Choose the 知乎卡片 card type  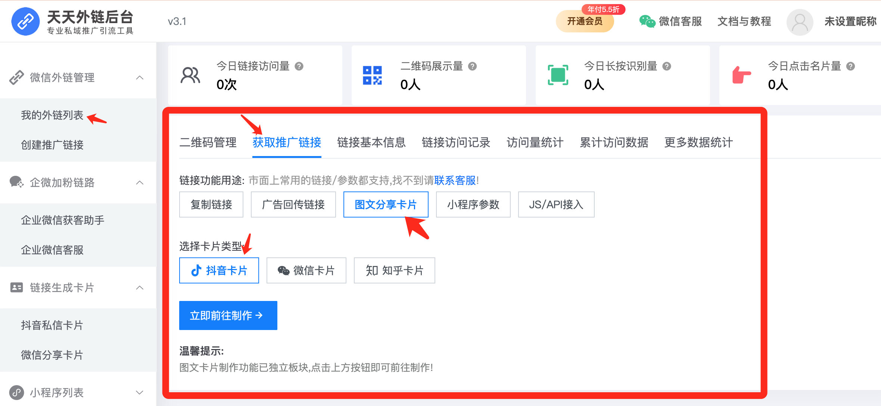point(395,270)
